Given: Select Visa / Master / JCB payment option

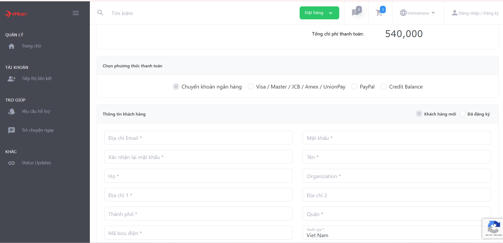Looking at the screenshot, I should coord(251,87).
